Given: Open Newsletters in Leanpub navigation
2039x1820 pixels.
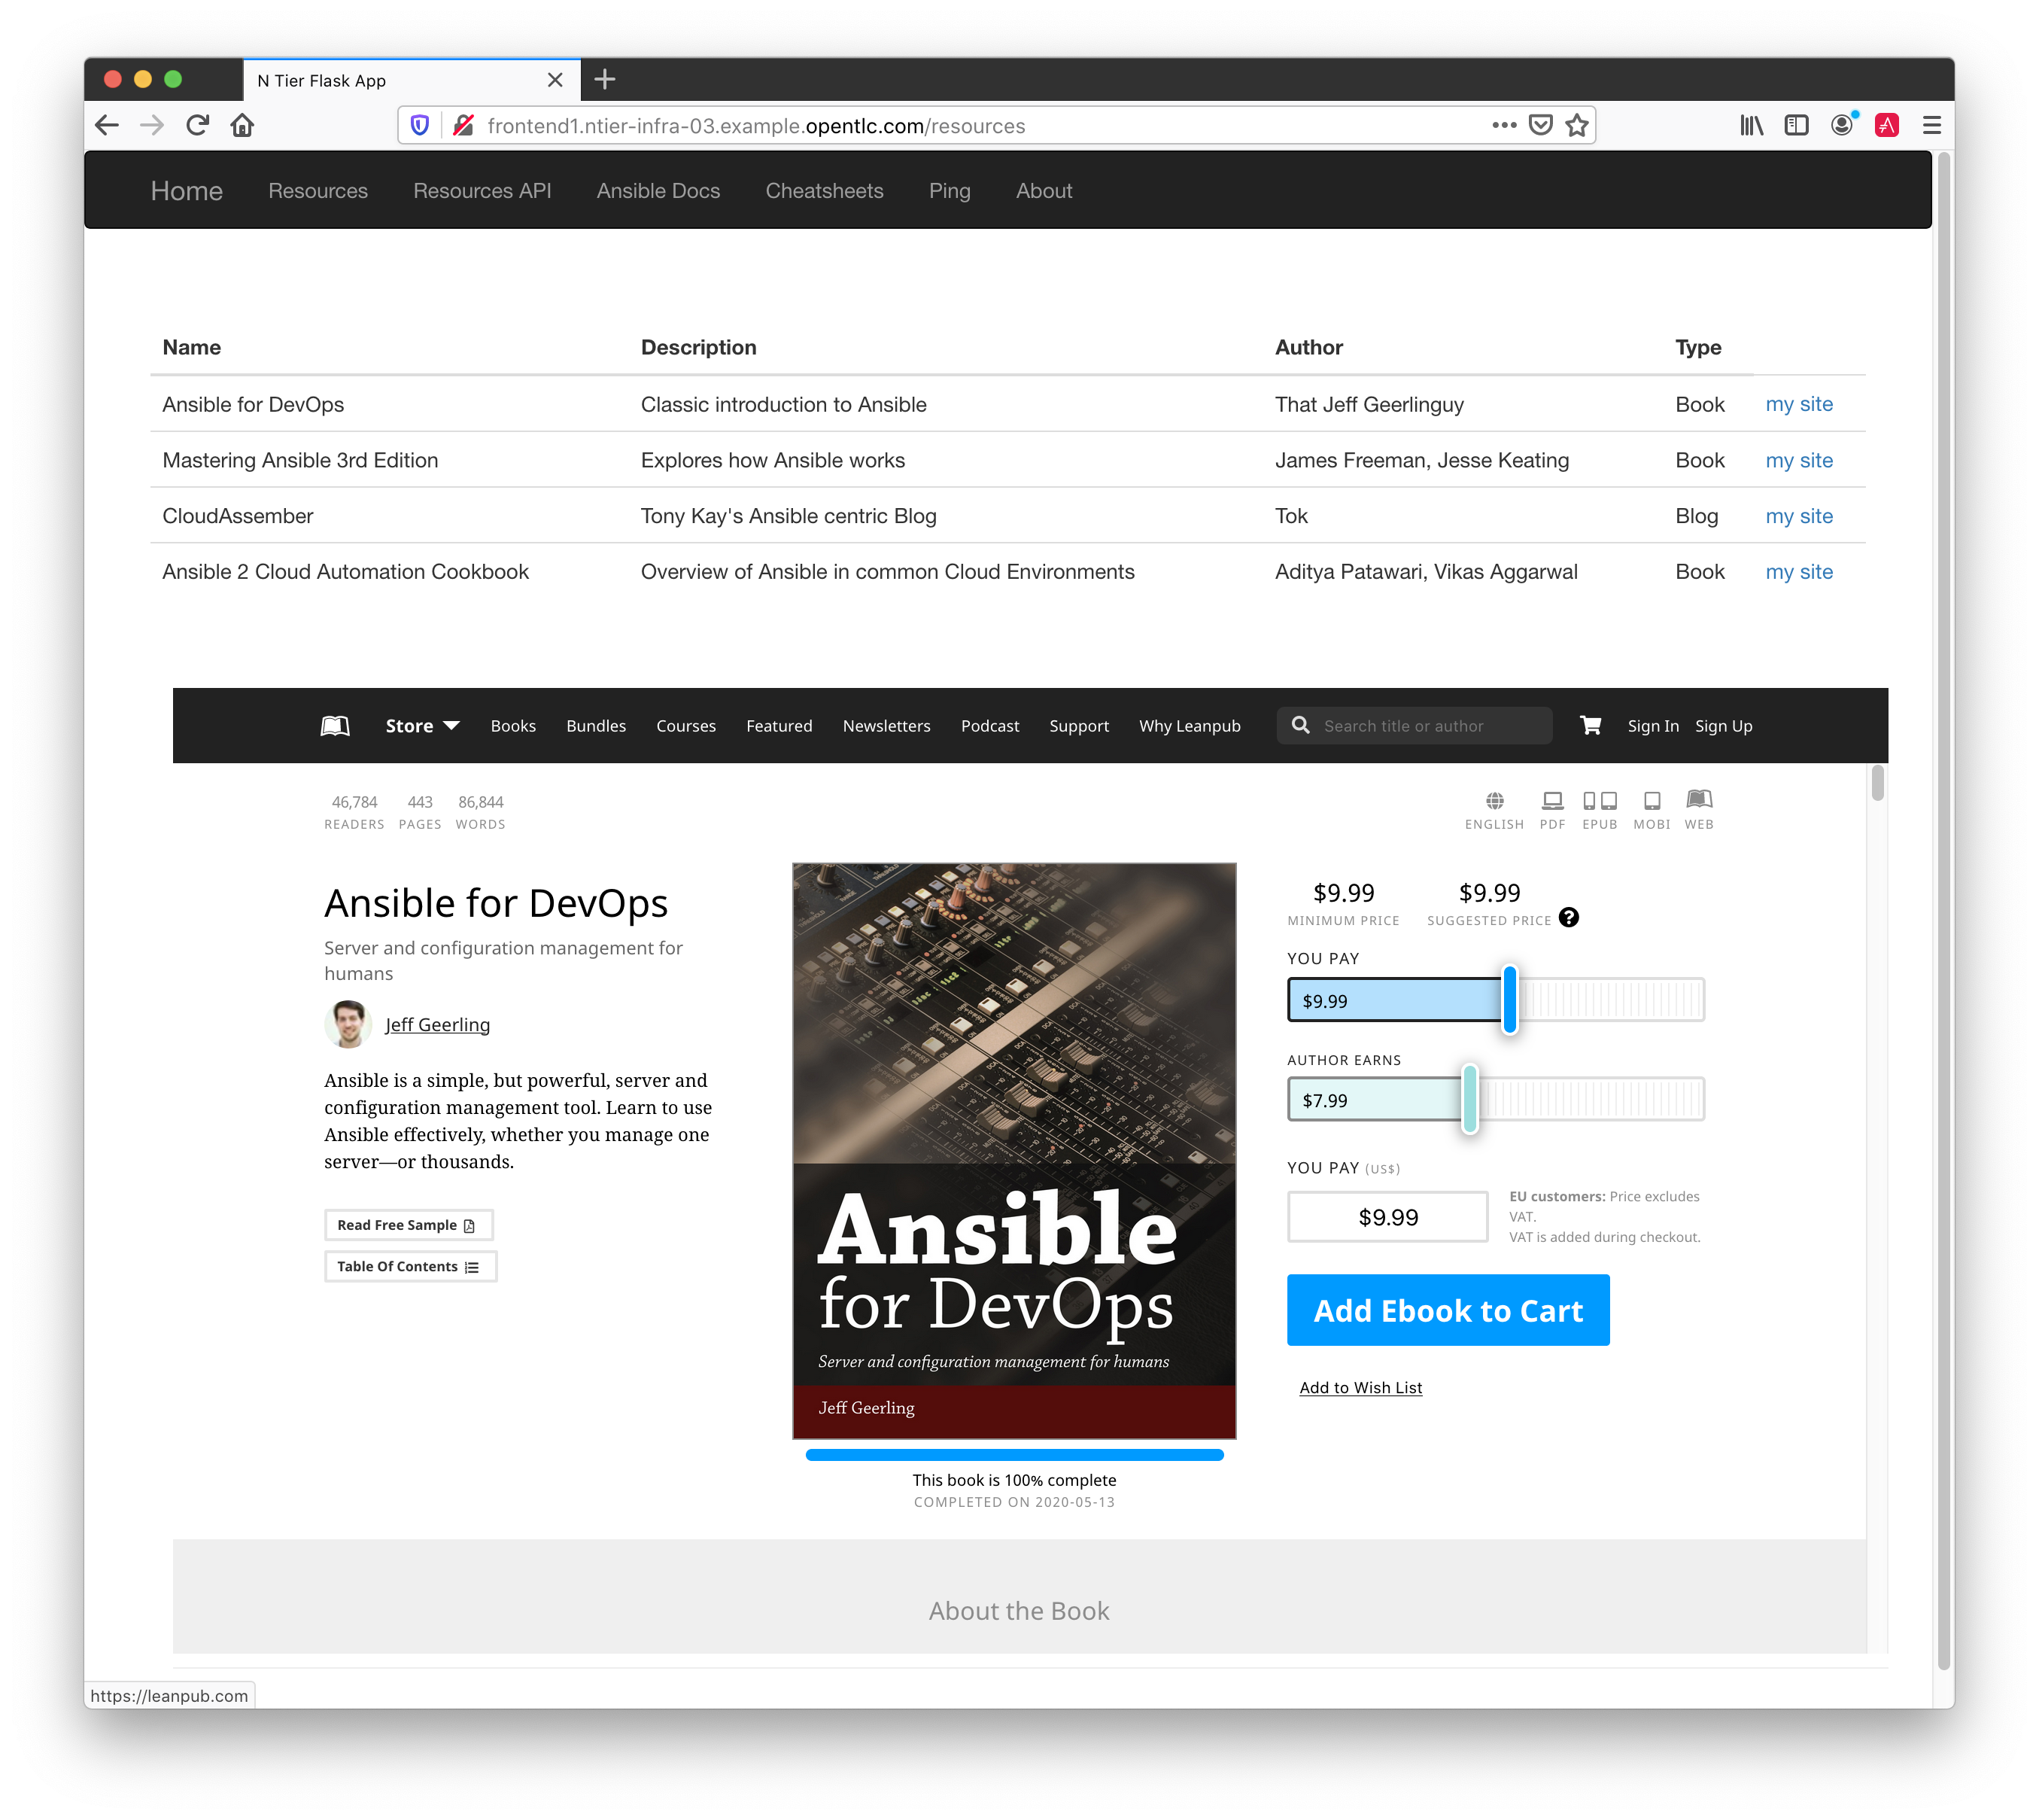Looking at the screenshot, I should tap(886, 725).
